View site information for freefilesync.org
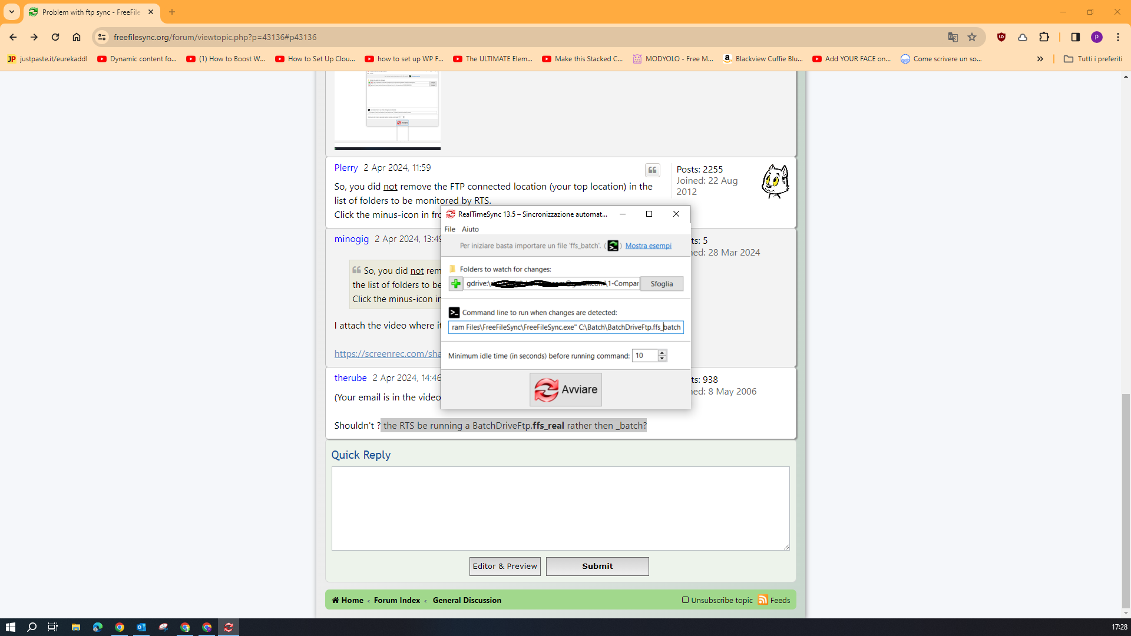 102,37
